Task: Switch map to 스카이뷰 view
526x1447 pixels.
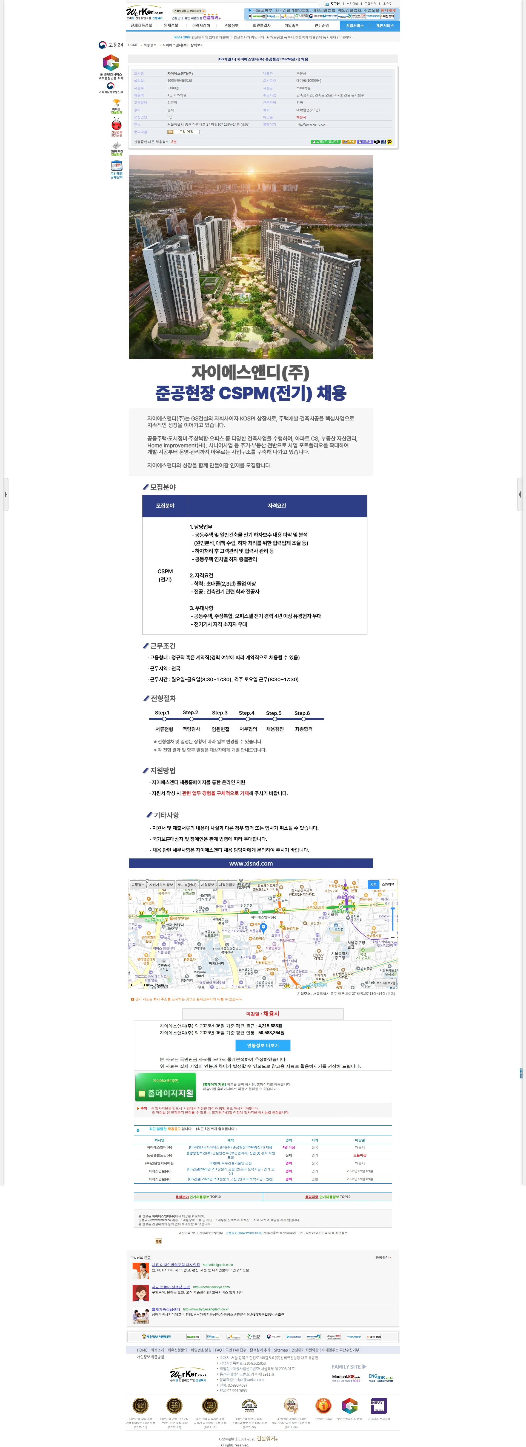Action: click(x=388, y=885)
